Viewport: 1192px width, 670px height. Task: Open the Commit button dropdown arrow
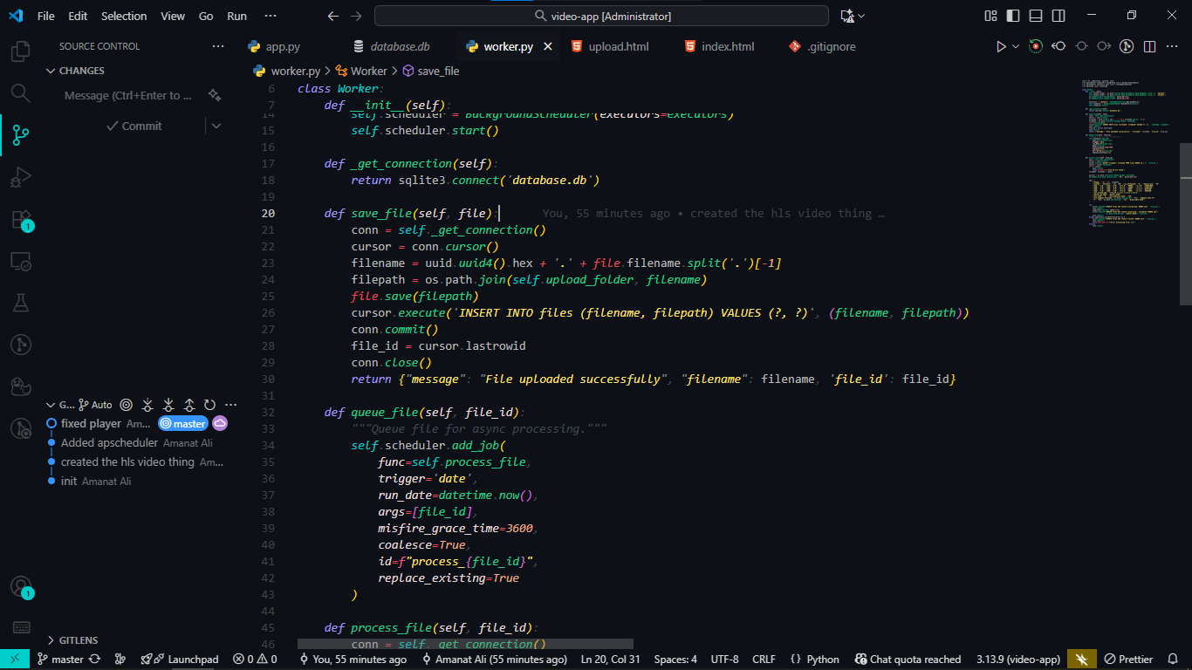point(216,126)
